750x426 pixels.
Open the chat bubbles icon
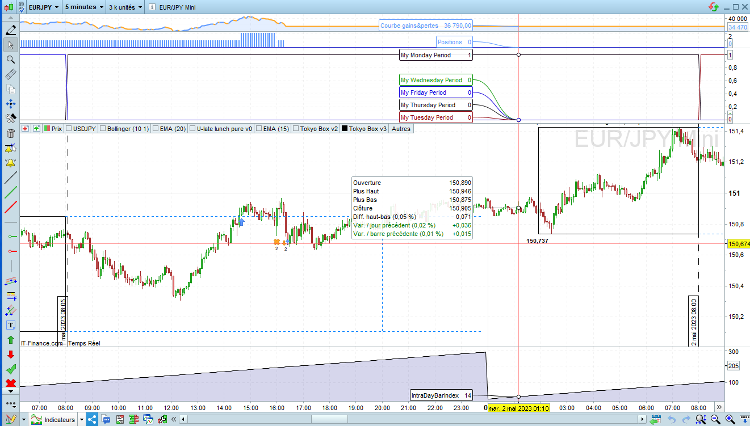[106, 420]
